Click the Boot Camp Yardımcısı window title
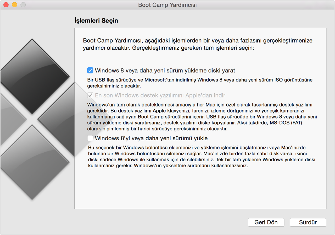 pos(167,5)
